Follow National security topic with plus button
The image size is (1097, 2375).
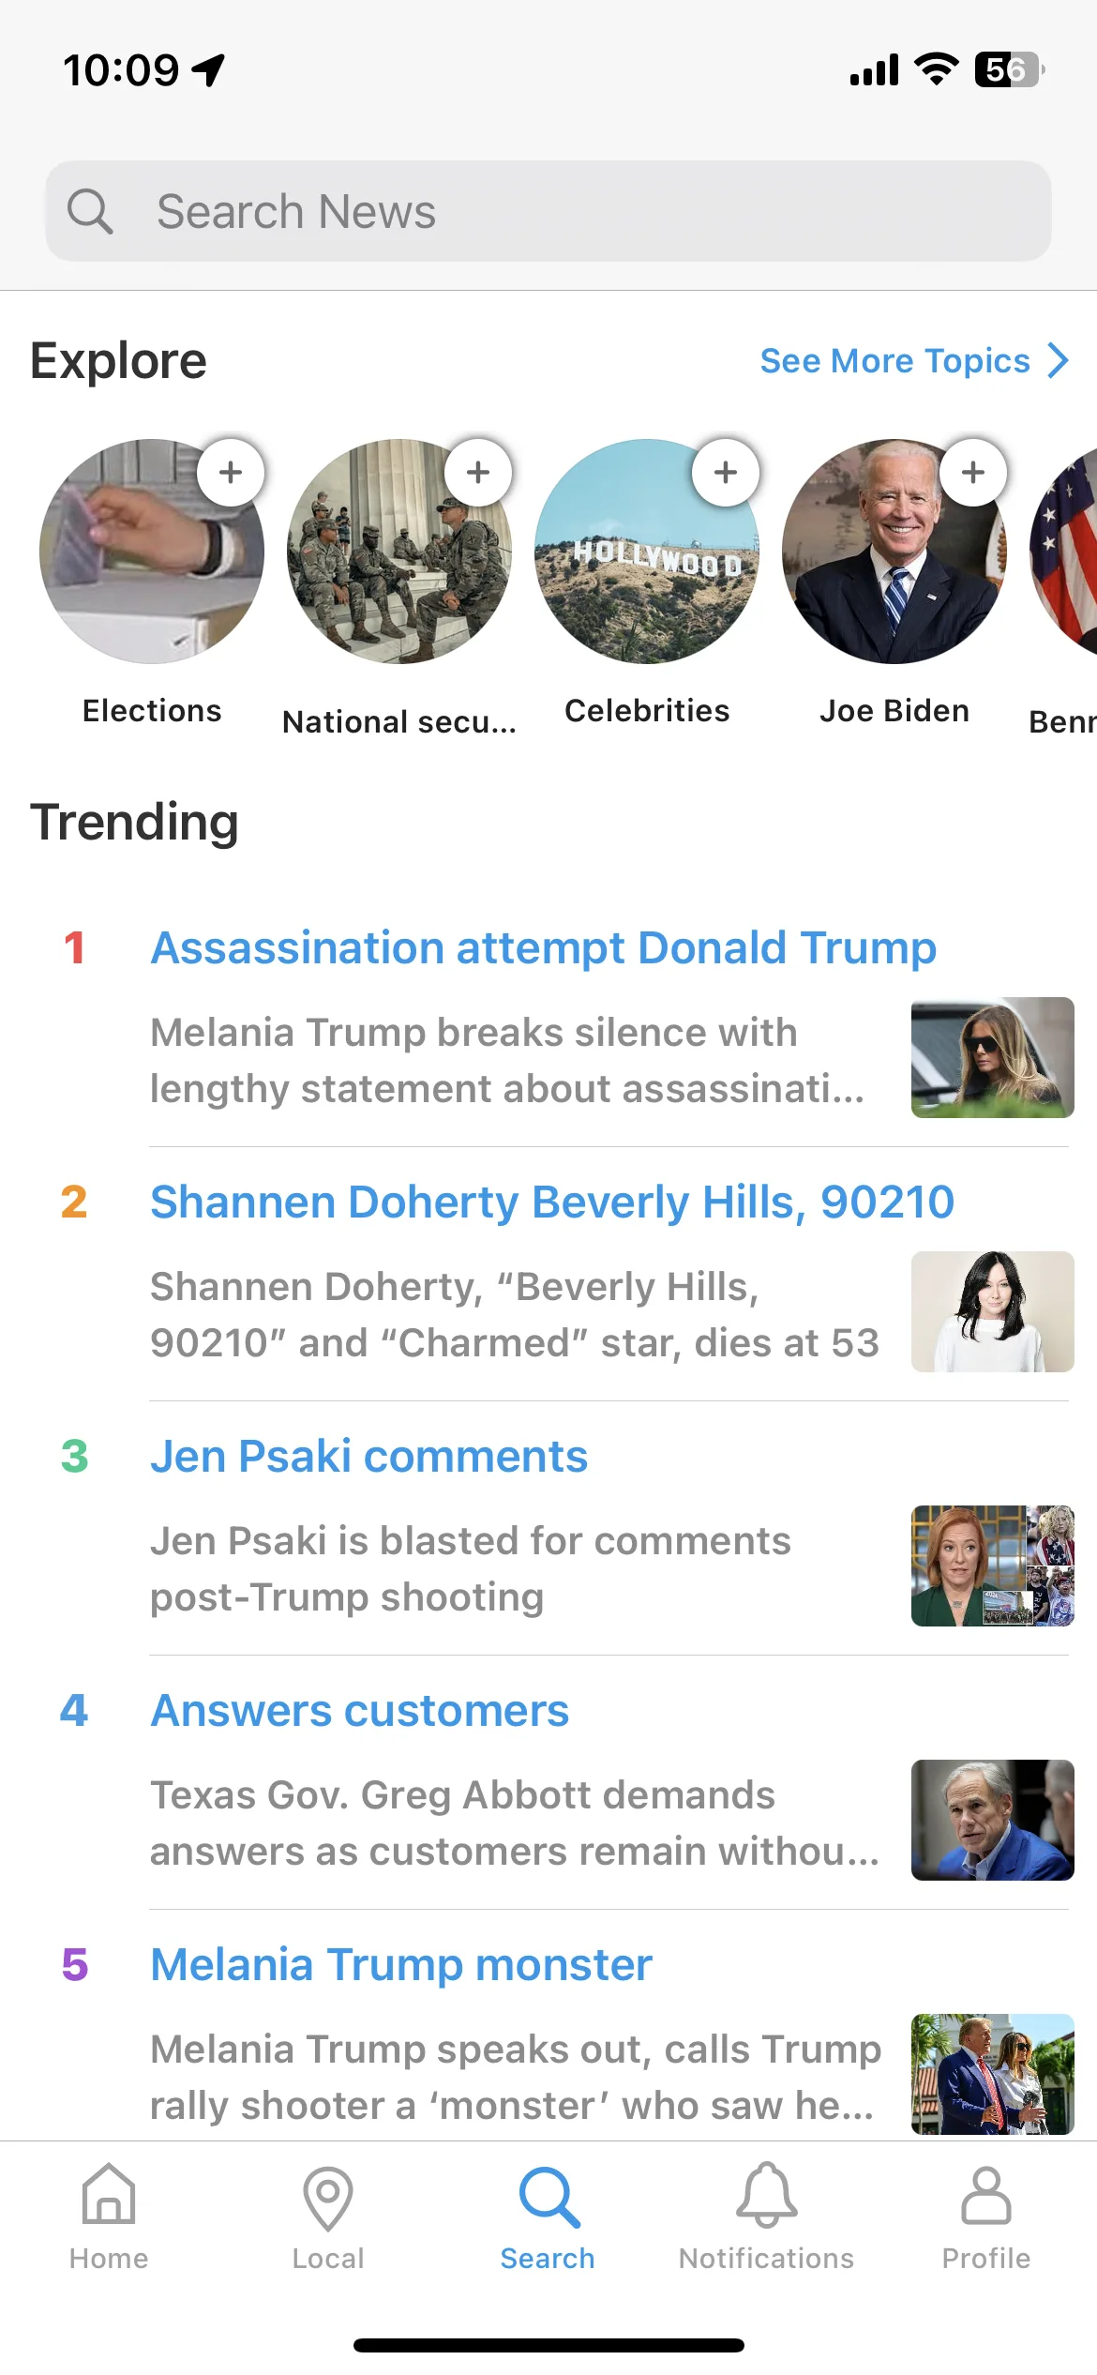coord(478,472)
